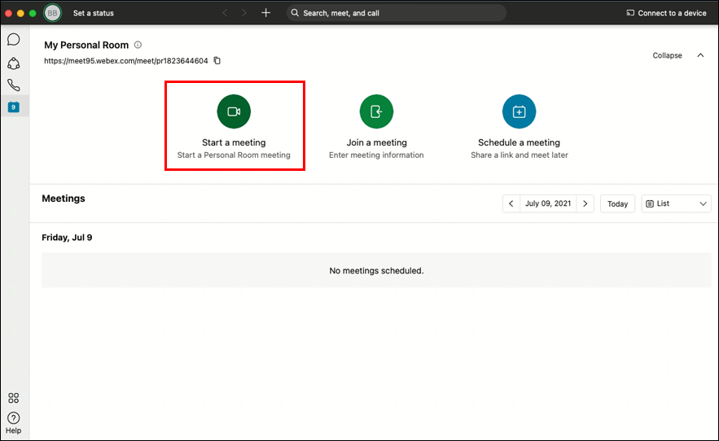
Task: Open the Messaging chat bubble icon
Action: [x=13, y=39]
